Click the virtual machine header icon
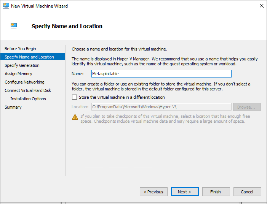The height and width of the screenshot is (204, 267). click(x=14, y=26)
